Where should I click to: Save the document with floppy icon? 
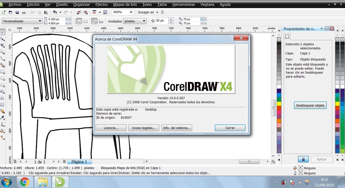coord(17,12)
